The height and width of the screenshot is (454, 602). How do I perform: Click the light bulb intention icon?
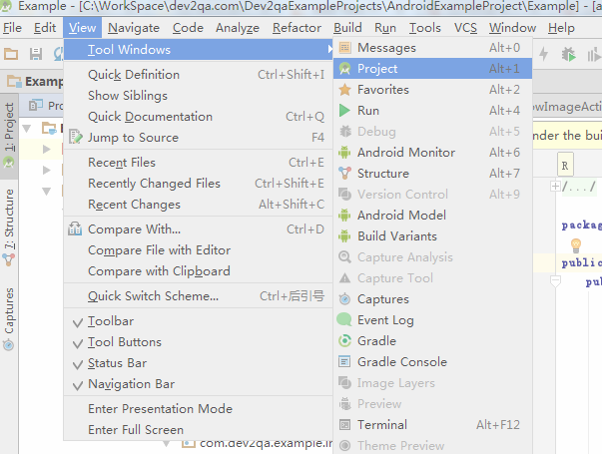point(576,244)
